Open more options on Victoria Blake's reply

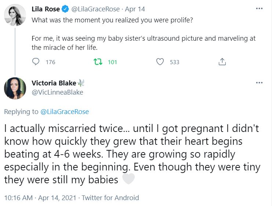[x=259, y=82]
